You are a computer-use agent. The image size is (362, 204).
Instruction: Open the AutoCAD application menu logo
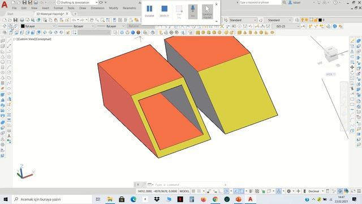tap(5, 5)
